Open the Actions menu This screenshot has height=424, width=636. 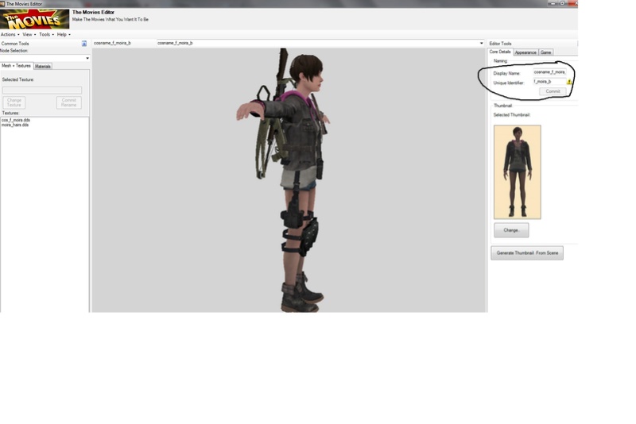coord(10,35)
